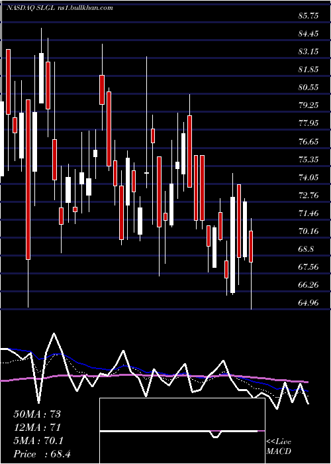Click the NASDAQ SLGL chart title text
The height and width of the screenshot is (464, 331).
click(60, 8)
